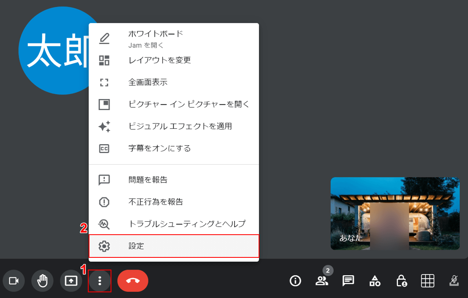Click the picture-in-picture icon
The image size is (468, 298).
pyautogui.click(x=104, y=104)
